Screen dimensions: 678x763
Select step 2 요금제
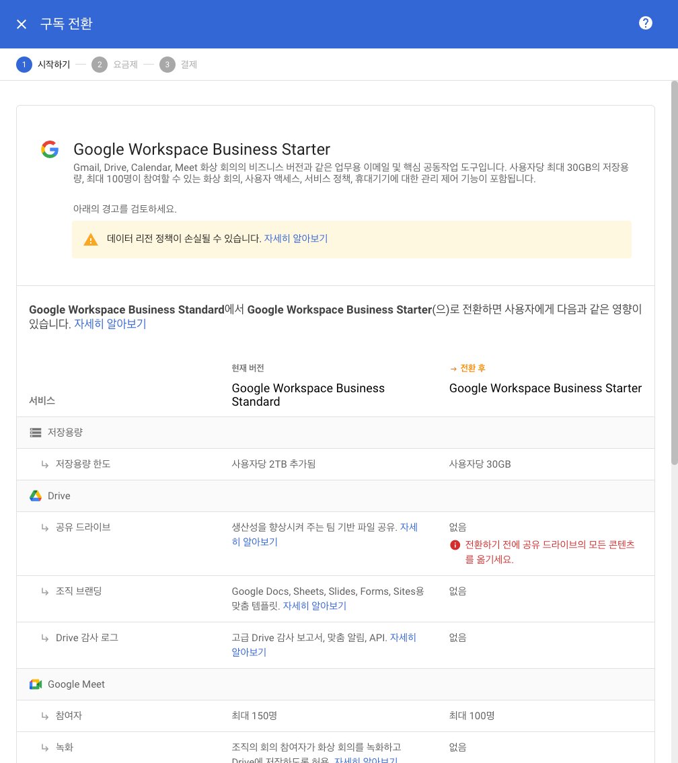tap(115, 64)
